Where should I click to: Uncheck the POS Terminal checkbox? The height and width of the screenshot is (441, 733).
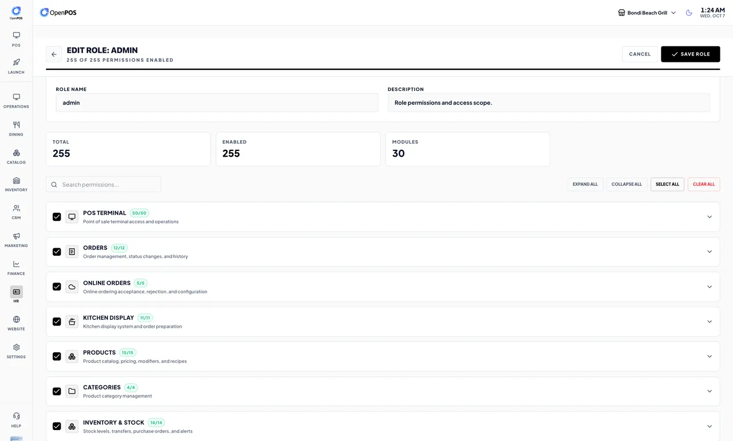(57, 217)
